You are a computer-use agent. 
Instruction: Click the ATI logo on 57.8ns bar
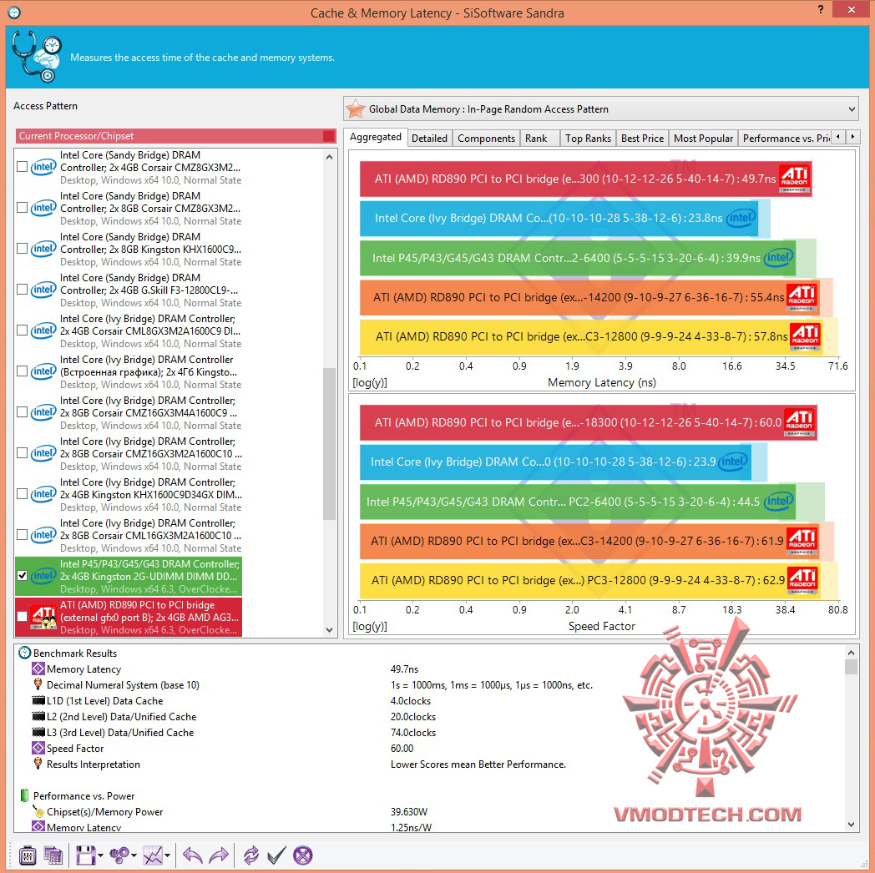click(x=805, y=336)
